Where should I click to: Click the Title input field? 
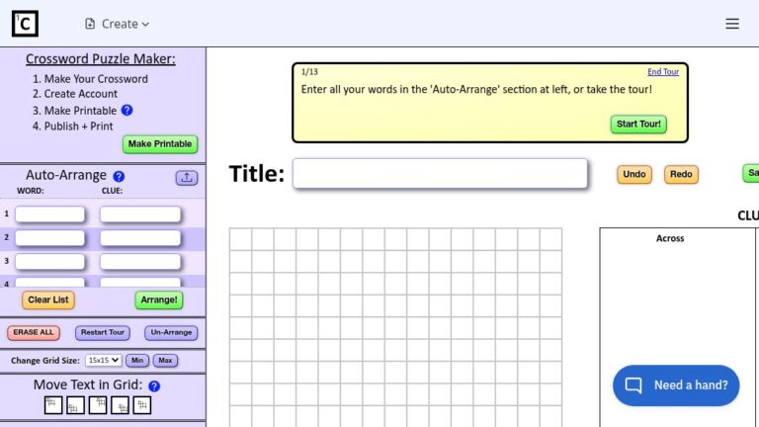tap(440, 173)
